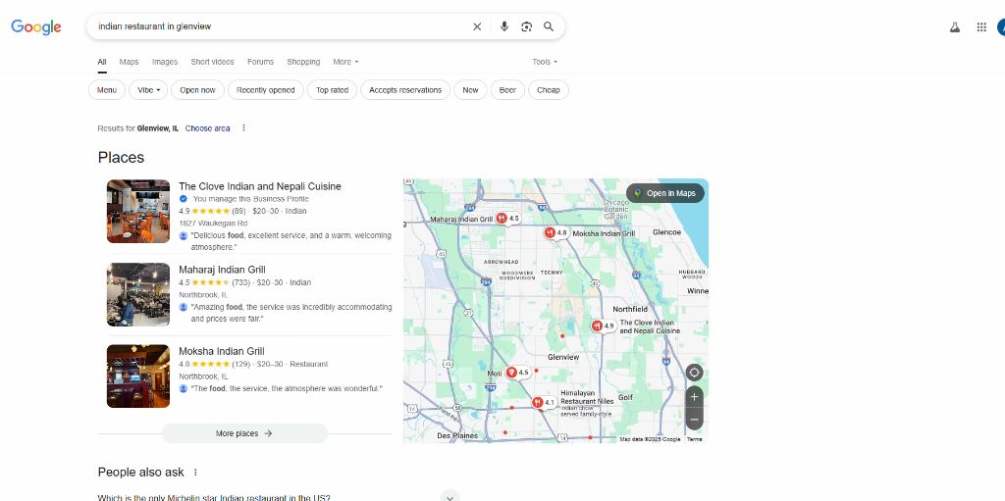The width and height of the screenshot is (1005, 501).
Task: Open Moksha Indian Grill photo thumbnail
Action: point(137,376)
